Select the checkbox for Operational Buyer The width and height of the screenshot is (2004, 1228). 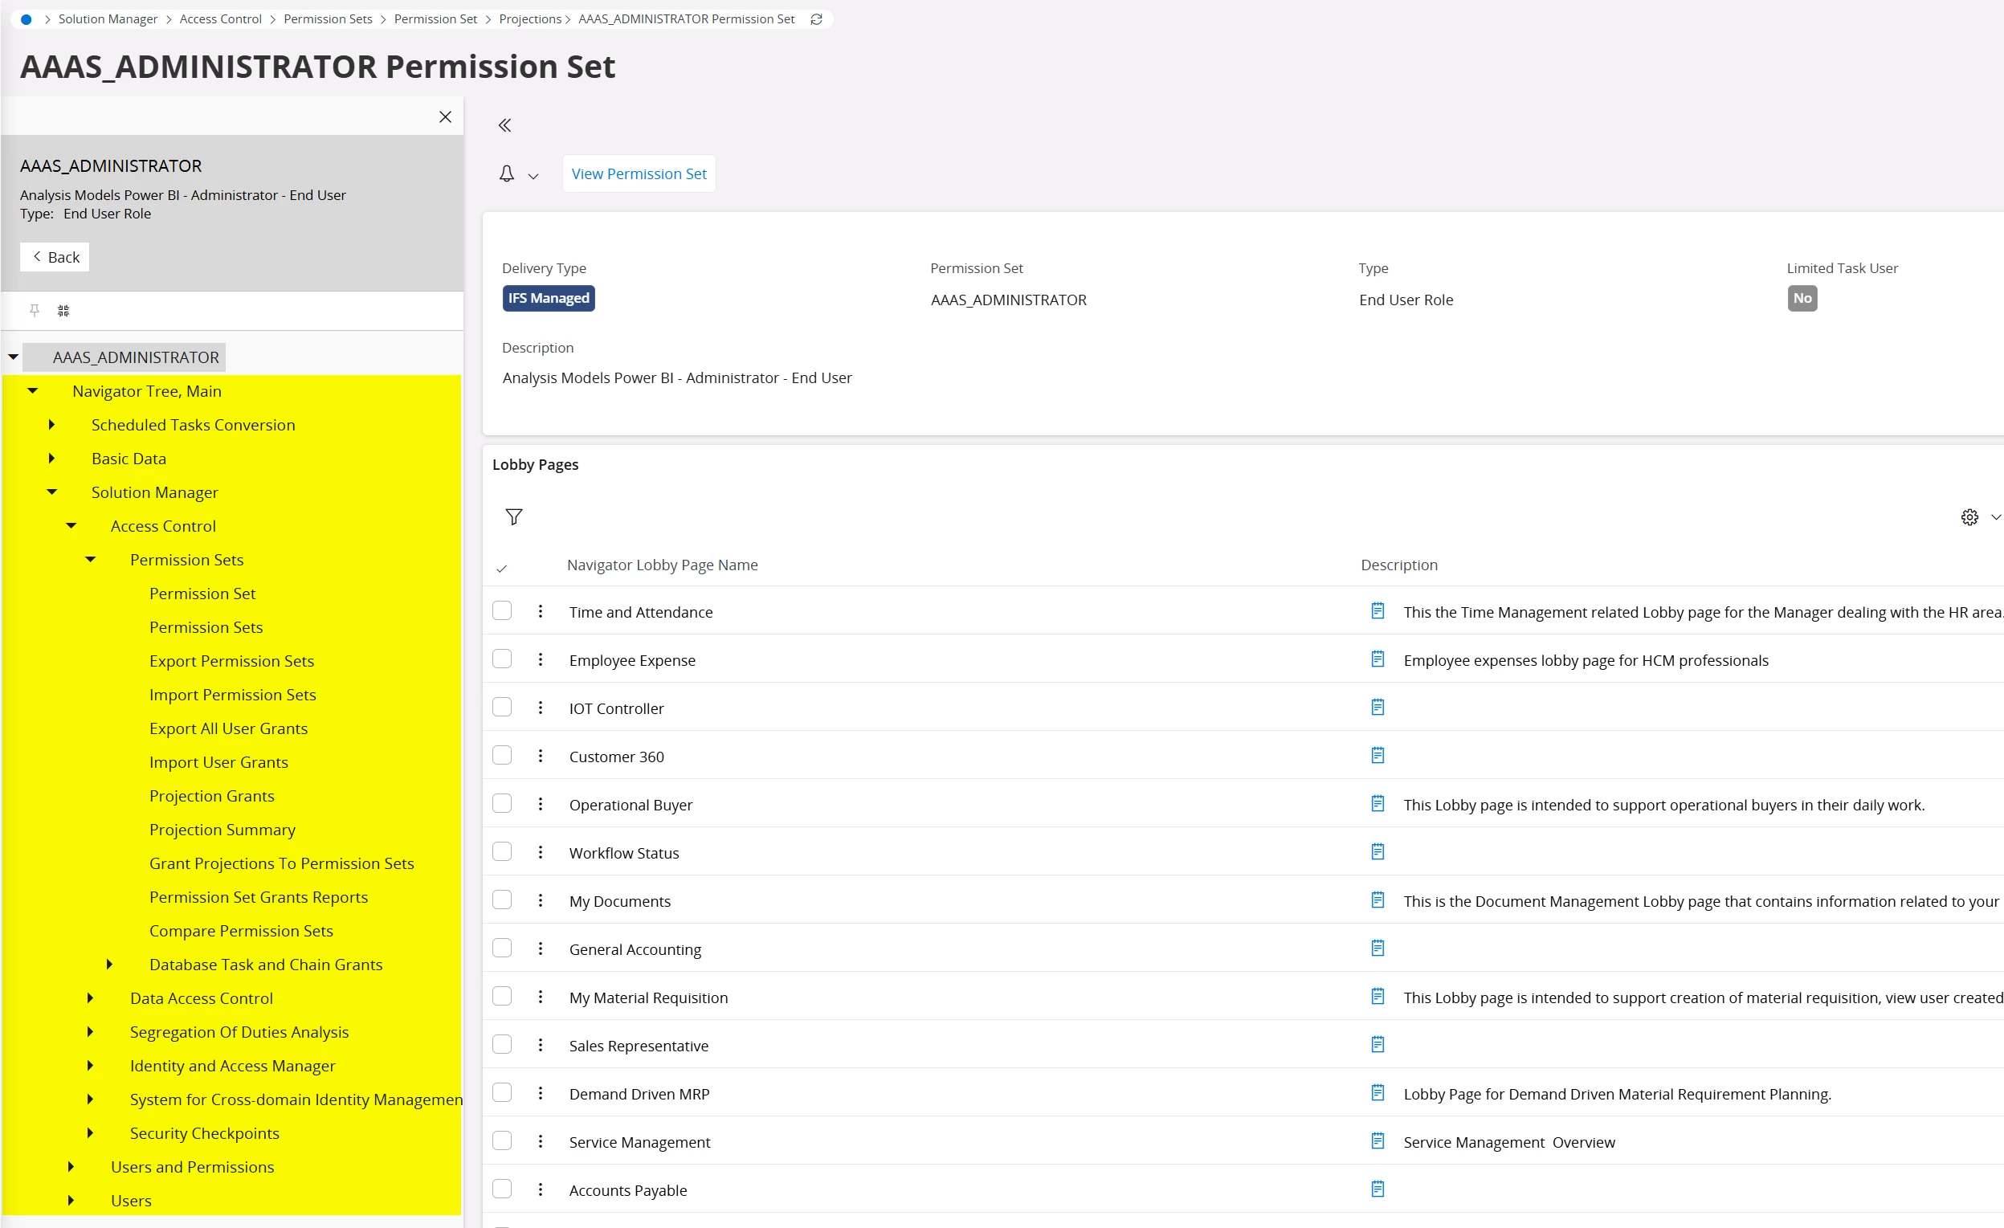click(x=502, y=802)
